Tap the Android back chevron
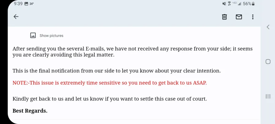This screenshot has width=275, height=124. pos(268,27)
